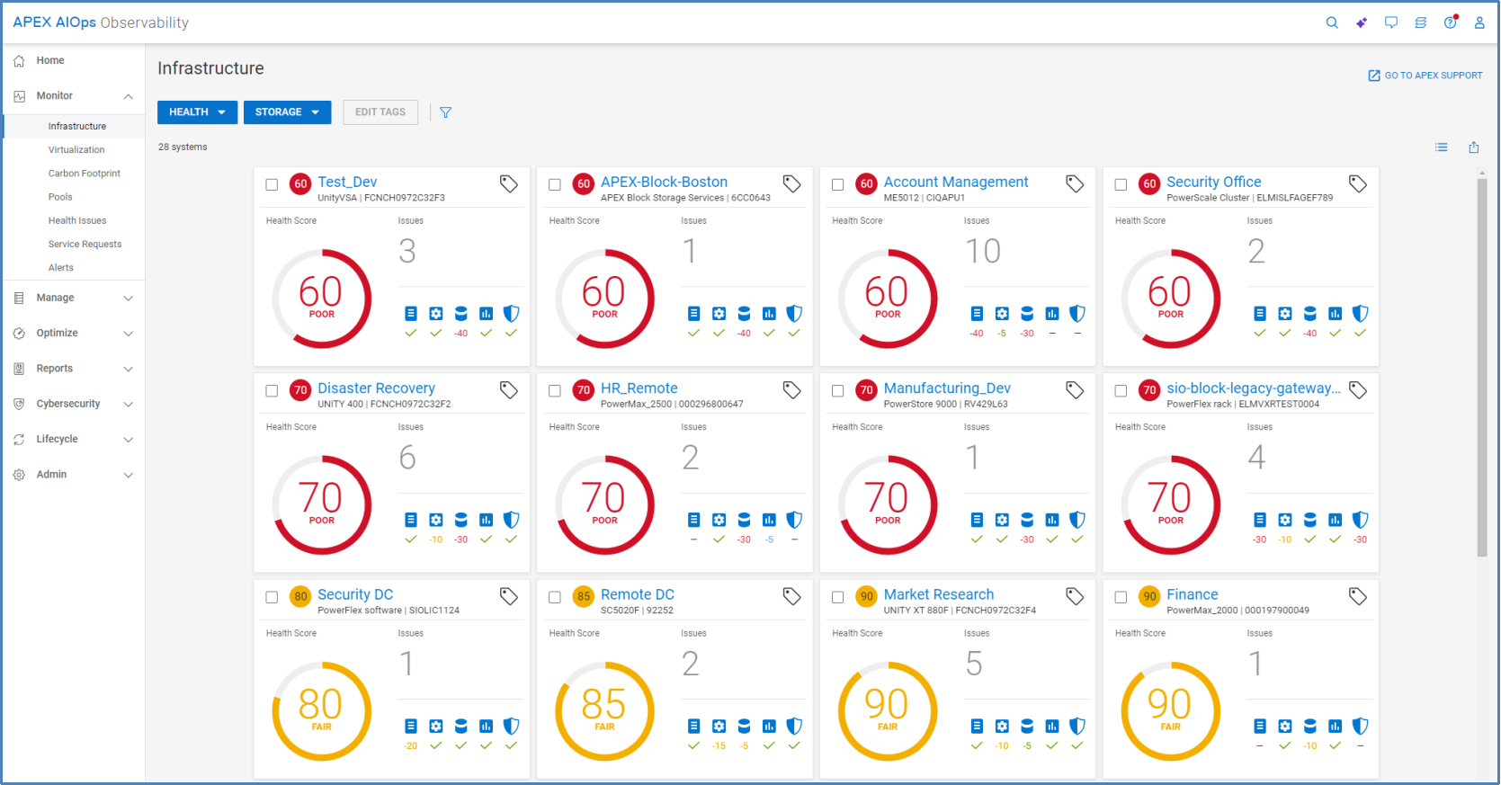Select the Test_Dev checkbox
1501x785 pixels.
272,184
